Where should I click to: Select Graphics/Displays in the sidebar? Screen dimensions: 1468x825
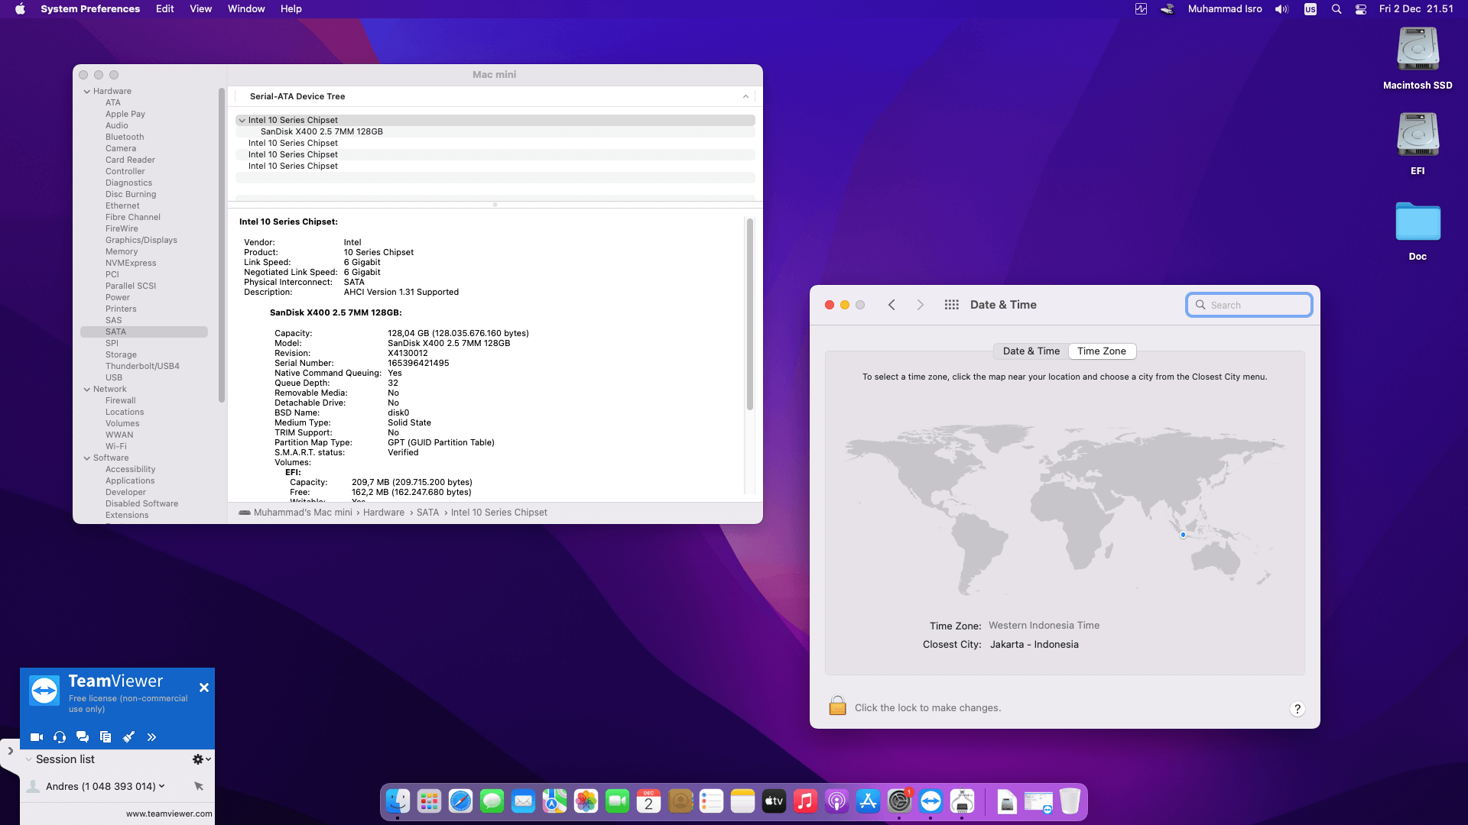click(141, 240)
